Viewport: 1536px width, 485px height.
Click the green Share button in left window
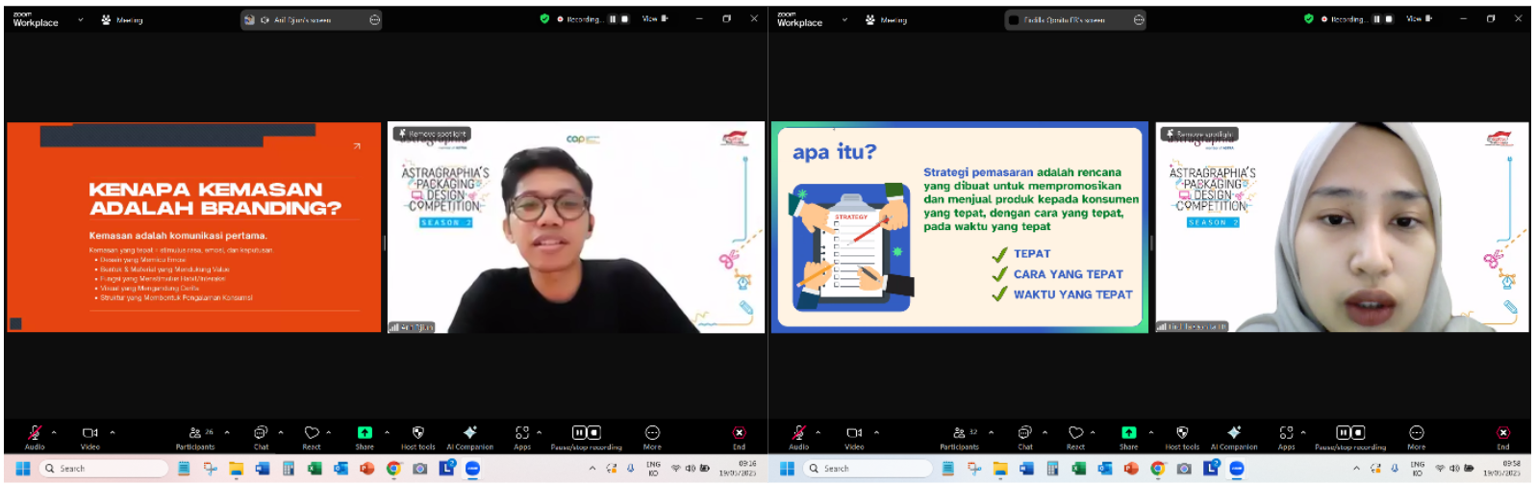click(365, 433)
